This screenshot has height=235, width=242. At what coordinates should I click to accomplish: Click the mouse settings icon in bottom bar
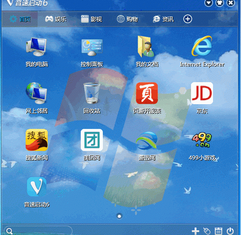tap(207, 231)
